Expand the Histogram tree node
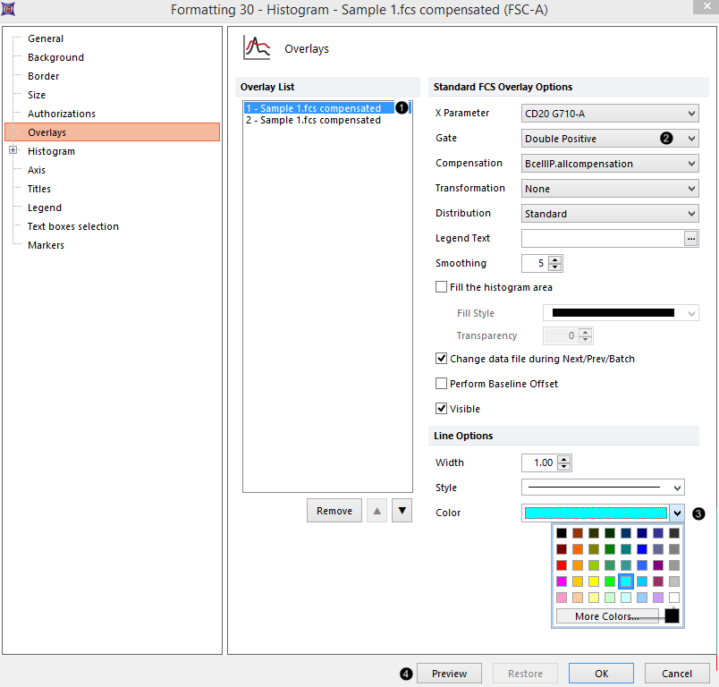Image resolution: width=719 pixels, height=687 pixels. point(13,151)
